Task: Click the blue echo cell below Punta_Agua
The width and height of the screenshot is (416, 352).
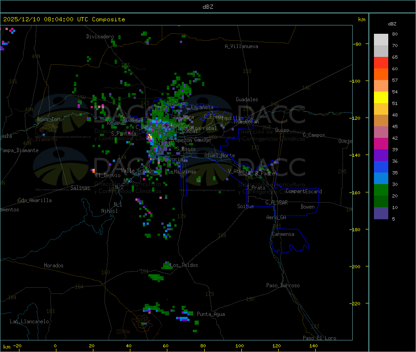Action: 183,319
